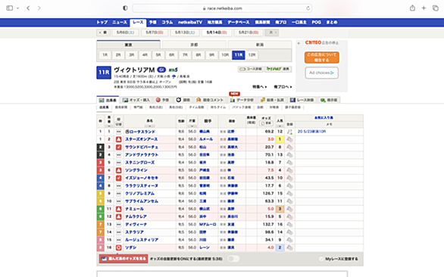Click the red 選んだ馬のオッズを見る button
This screenshot has height=277, width=444.
coord(124,259)
